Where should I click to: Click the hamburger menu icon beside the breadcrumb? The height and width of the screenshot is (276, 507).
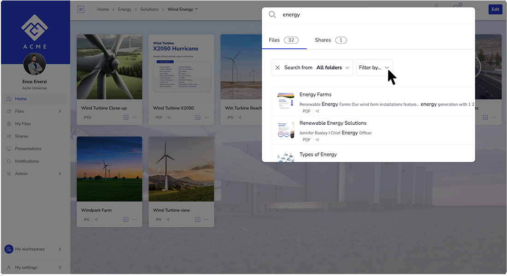(81, 9)
